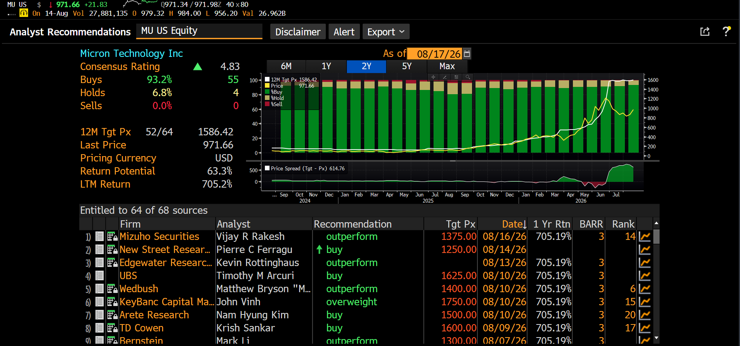
Task: Open the history chart icon for Edgewater row
Action: (645, 263)
